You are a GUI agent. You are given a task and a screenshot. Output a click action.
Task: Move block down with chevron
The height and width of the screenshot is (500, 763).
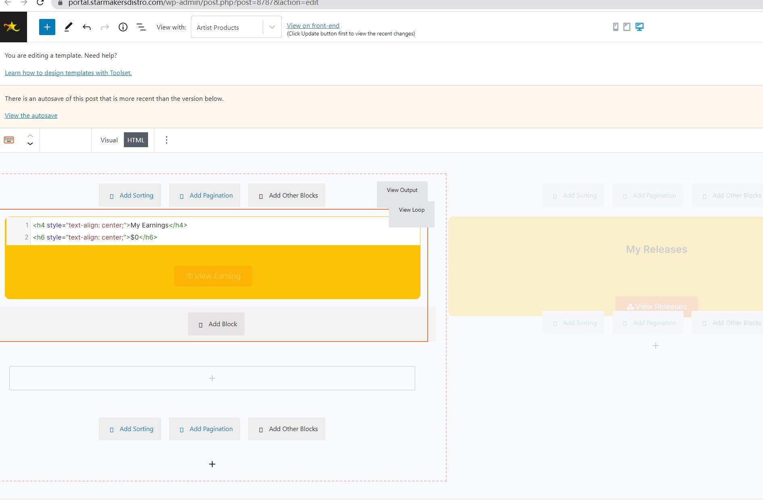[30, 144]
